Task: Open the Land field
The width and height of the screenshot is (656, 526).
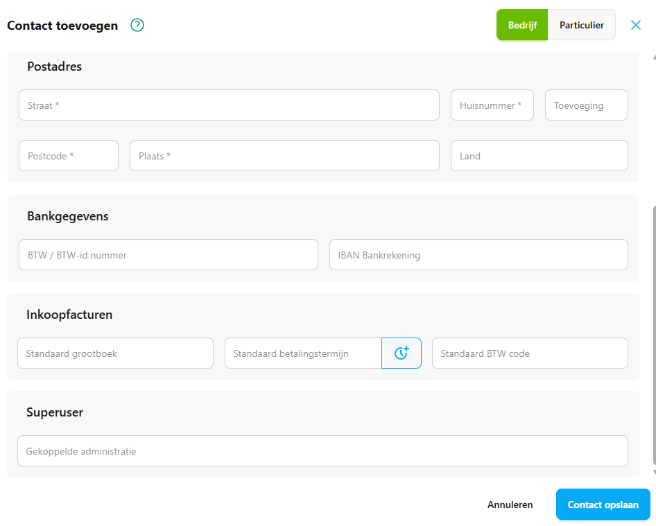Action: click(x=540, y=155)
